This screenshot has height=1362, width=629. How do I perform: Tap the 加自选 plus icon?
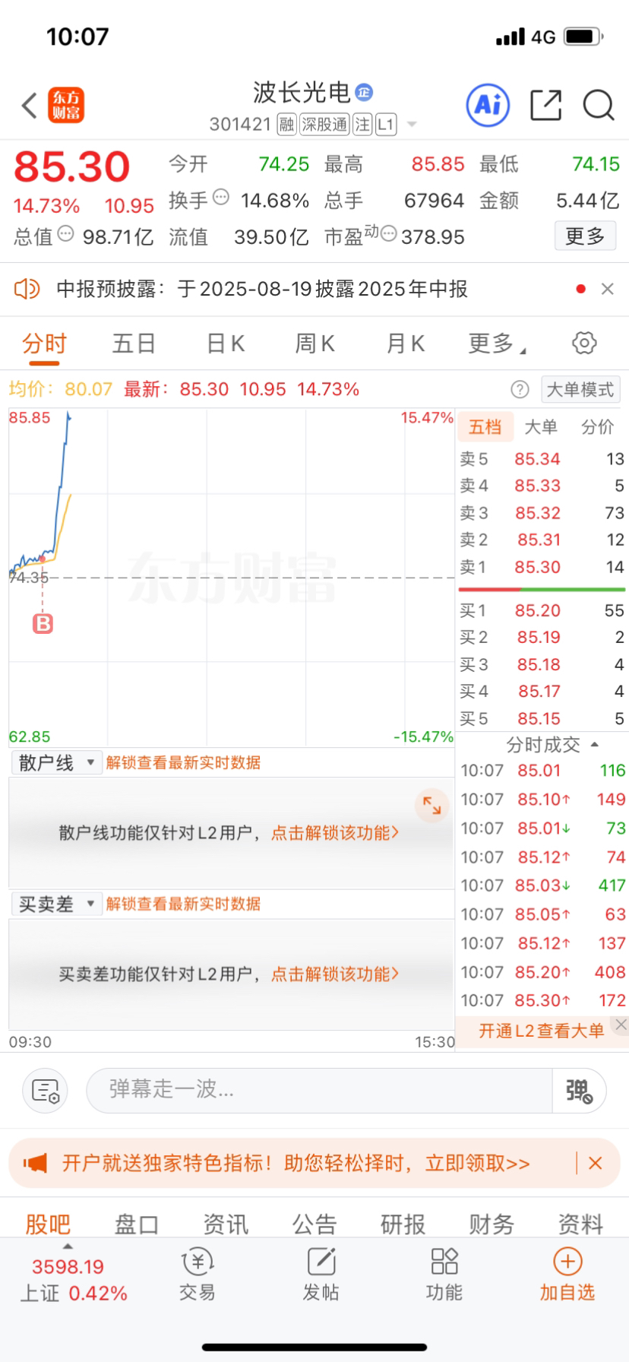pos(567,1262)
